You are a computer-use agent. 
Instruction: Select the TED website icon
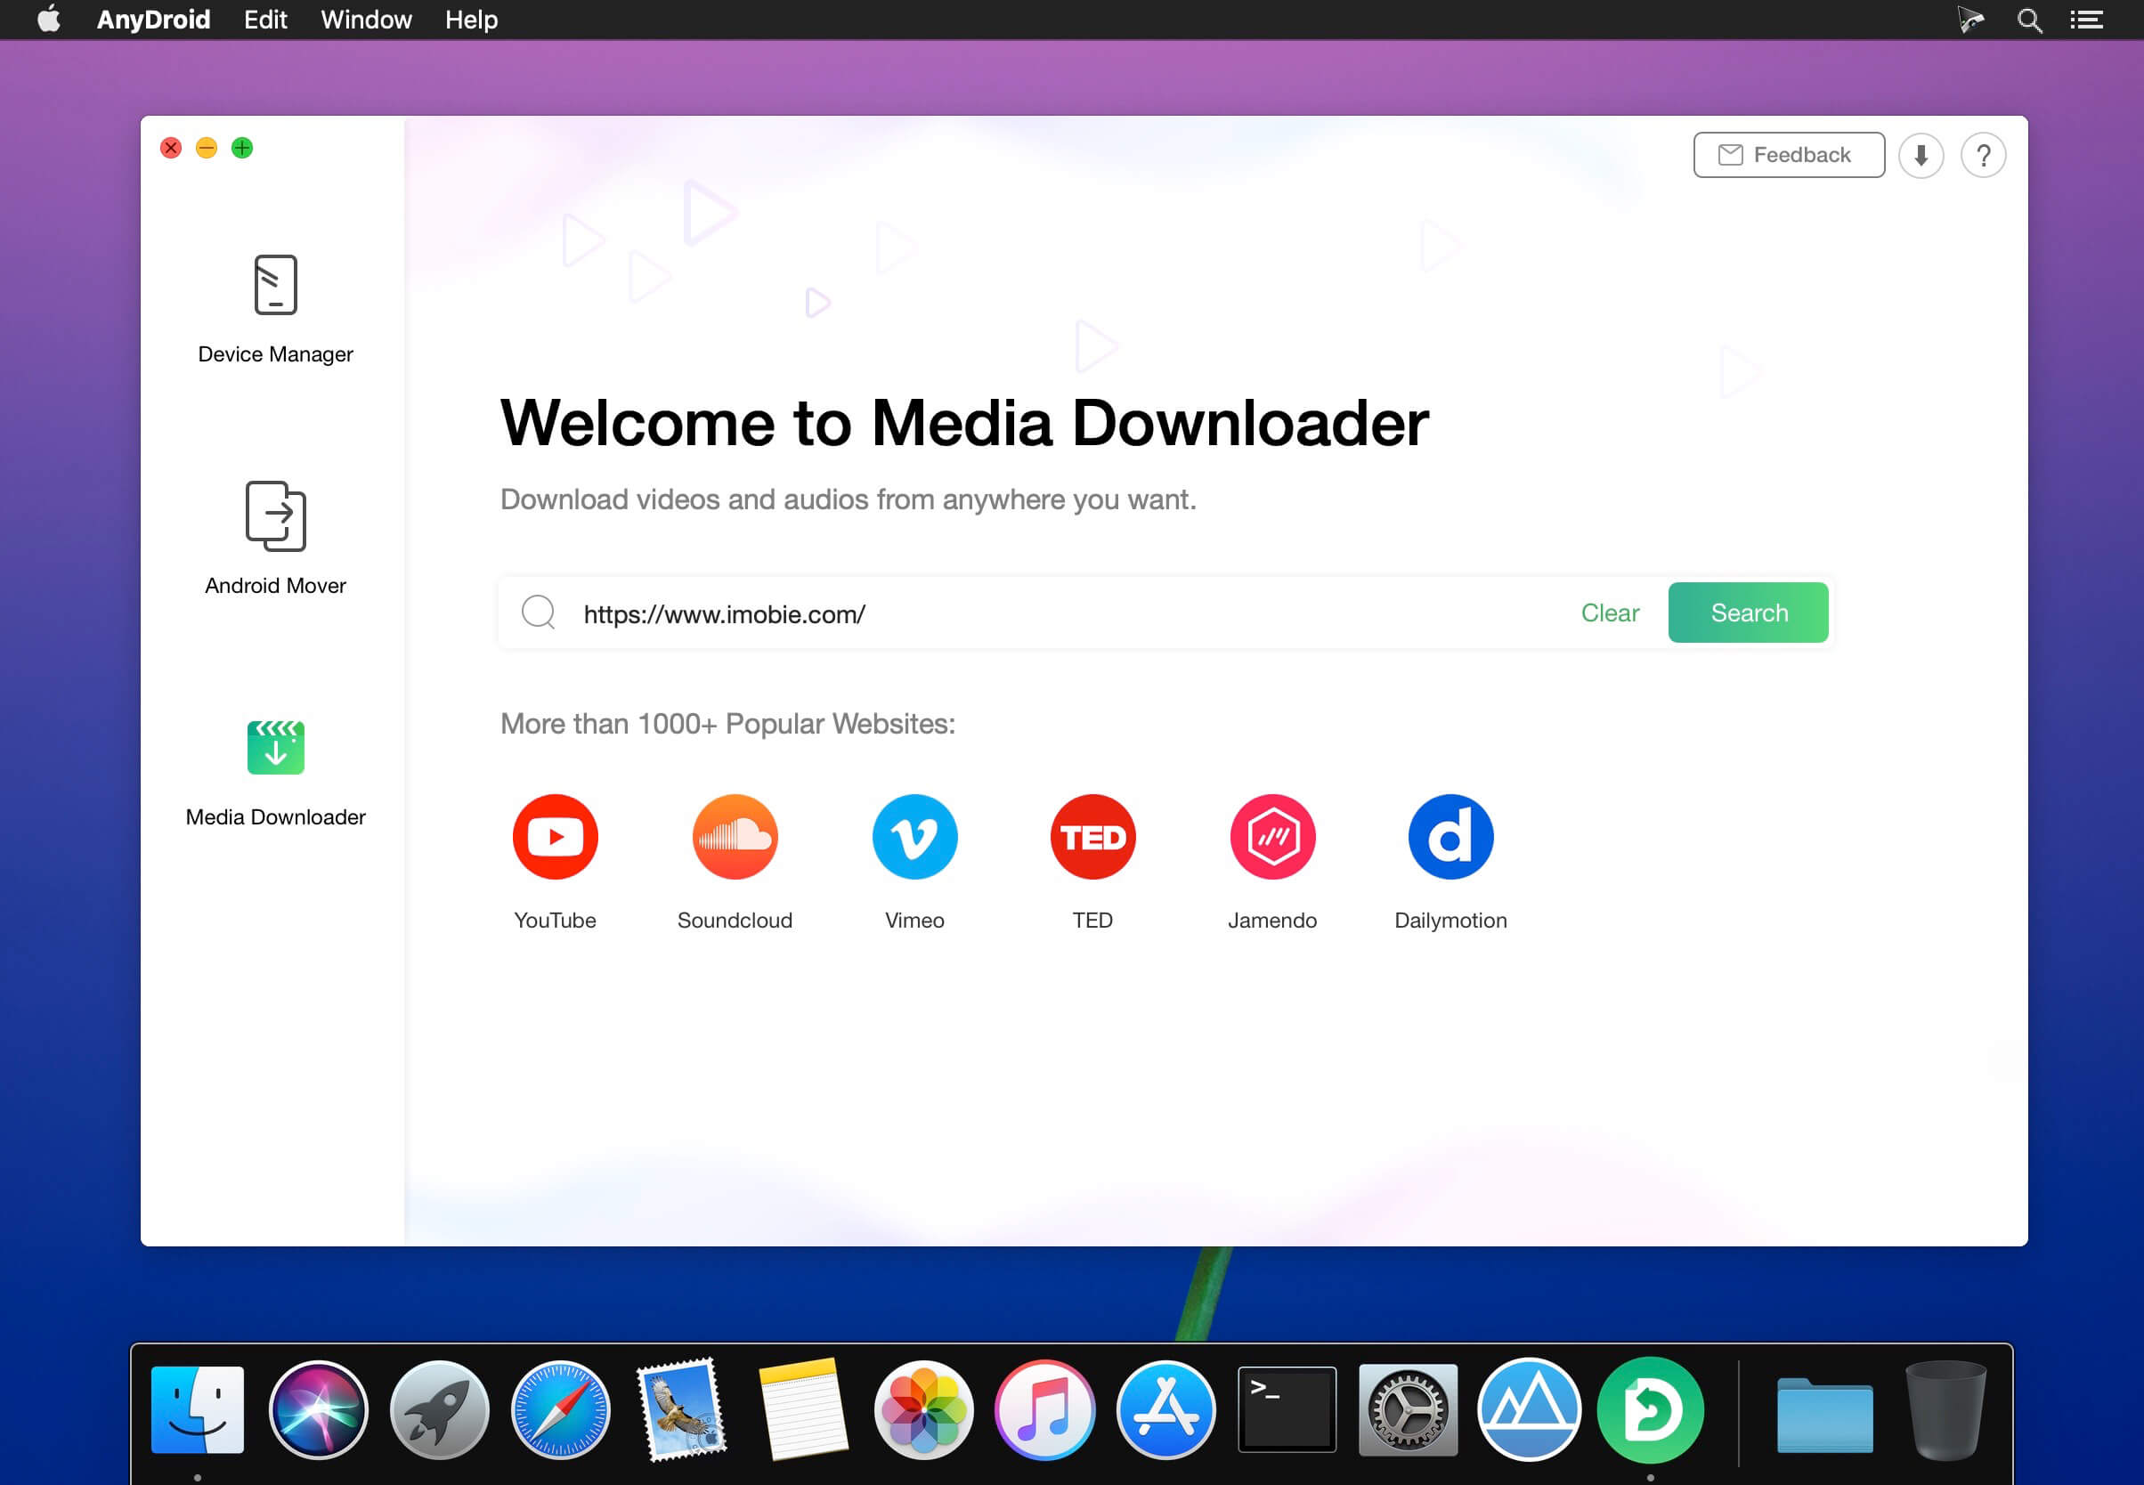click(1092, 836)
